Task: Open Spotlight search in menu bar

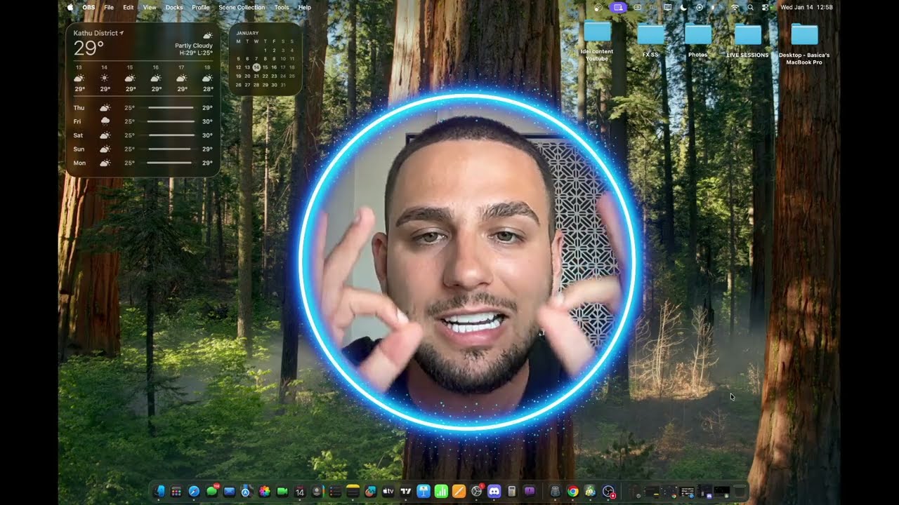Action: pyautogui.click(x=751, y=7)
